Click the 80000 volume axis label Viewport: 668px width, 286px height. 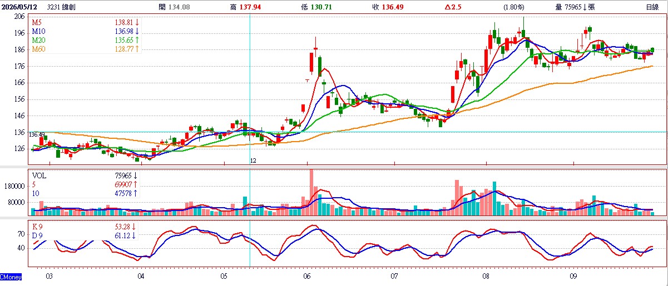point(17,202)
